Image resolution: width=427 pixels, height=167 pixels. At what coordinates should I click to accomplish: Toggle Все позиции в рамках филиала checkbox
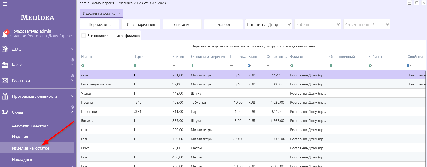[84, 35]
